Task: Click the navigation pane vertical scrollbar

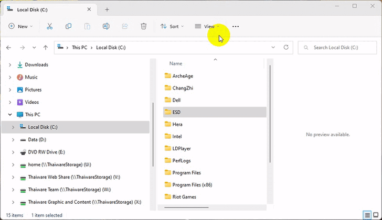Action: tap(153, 135)
